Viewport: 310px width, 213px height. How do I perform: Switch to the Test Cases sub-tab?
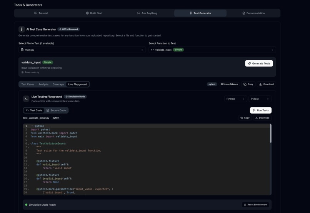[28, 84]
